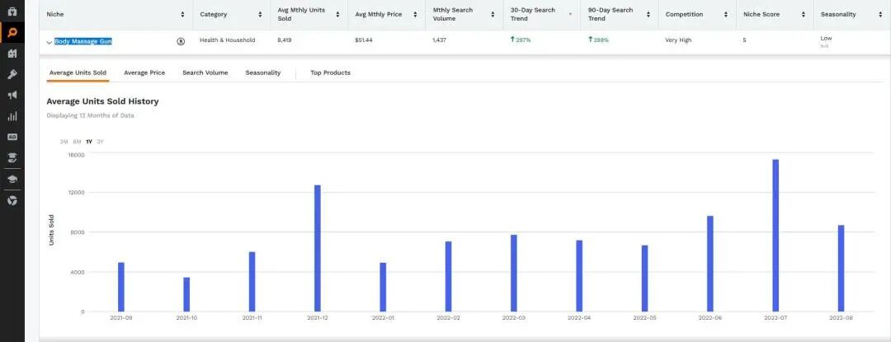Sort by 90-Day Search Trend column
Screen dimensions: 891x342
[x=648, y=14]
